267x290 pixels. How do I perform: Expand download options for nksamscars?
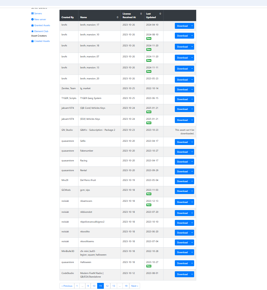(192, 202)
